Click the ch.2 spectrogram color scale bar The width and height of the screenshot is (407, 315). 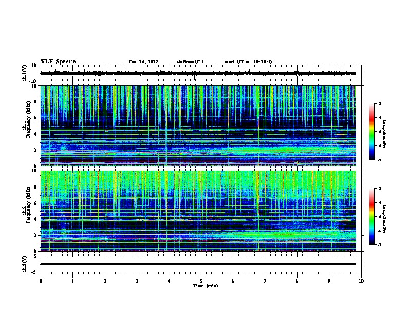coord(372,217)
